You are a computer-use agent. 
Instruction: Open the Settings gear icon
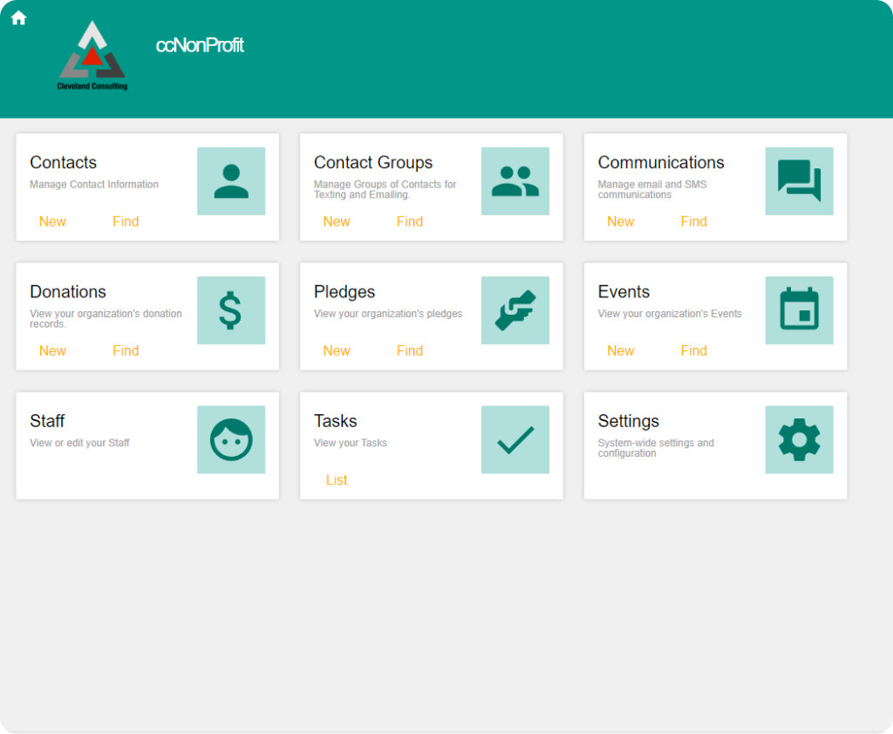pyautogui.click(x=799, y=439)
